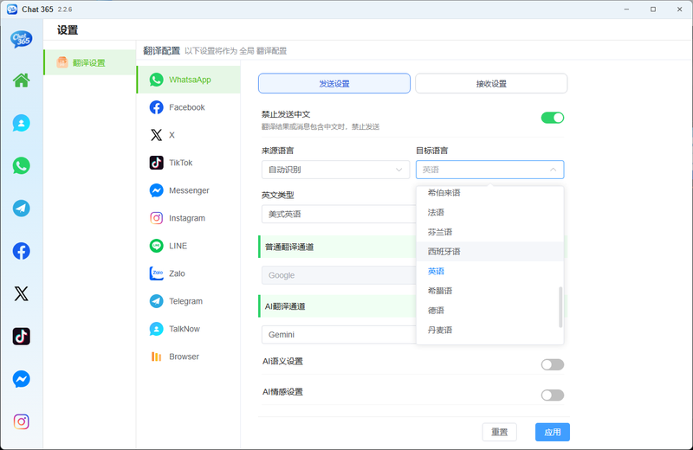The width and height of the screenshot is (693, 450).
Task: Open TikTok icon in left sidebar
Action: (21, 336)
